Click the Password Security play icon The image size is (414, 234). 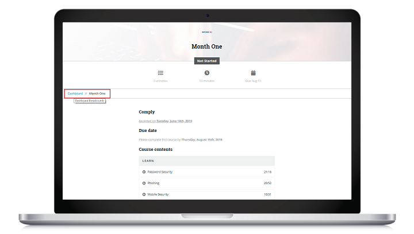144,171
